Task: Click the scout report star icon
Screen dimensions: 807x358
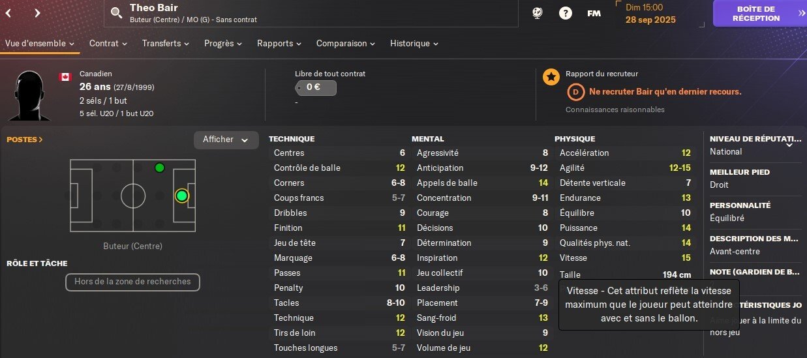Action: (x=551, y=77)
